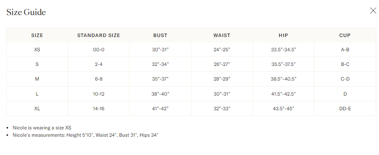Click the 'Nicole is wearing a size XS' note
The height and width of the screenshot is (155, 379).
pos(42,128)
